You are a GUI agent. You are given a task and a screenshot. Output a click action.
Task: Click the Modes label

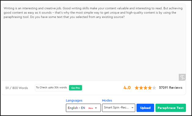coord(107,101)
